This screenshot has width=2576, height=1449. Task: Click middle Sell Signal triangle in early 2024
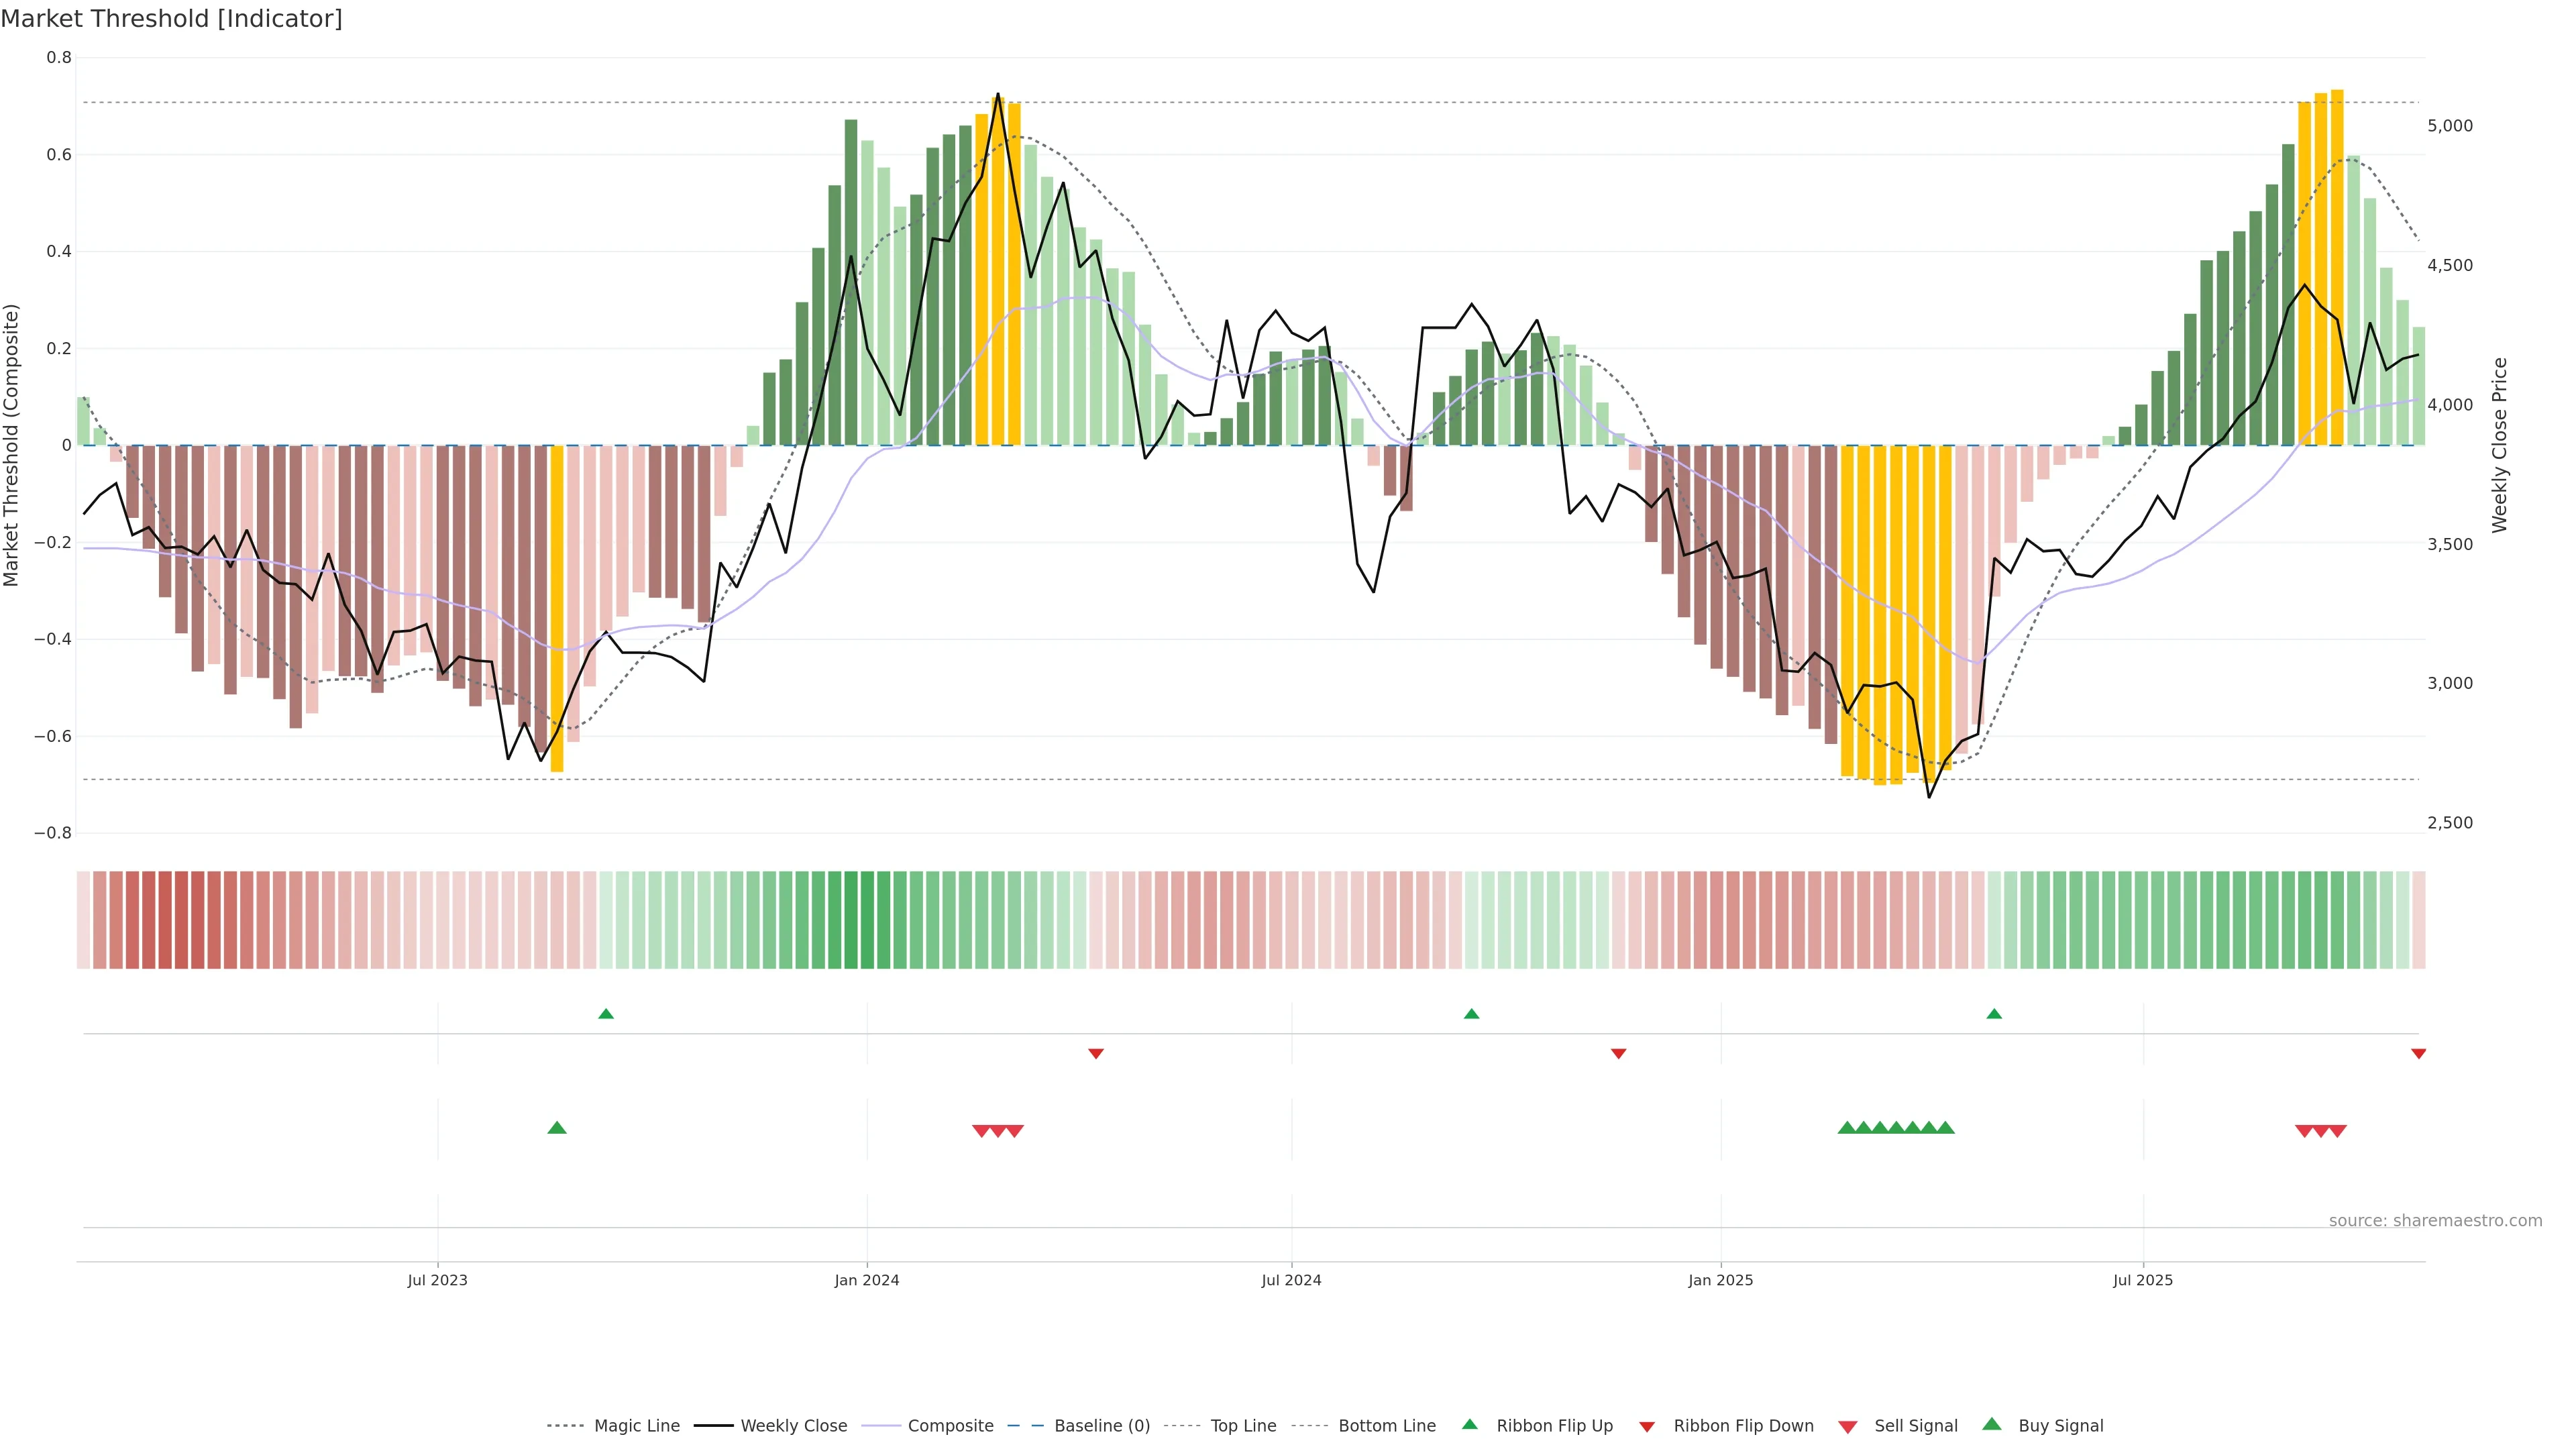(x=998, y=1131)
